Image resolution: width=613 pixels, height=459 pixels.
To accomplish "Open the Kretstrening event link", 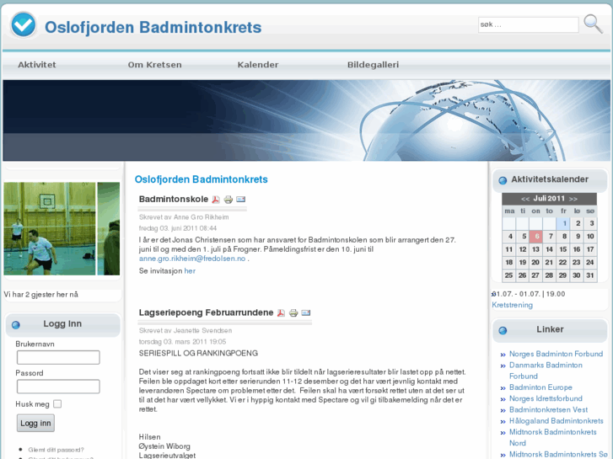I will click(512, 305).
